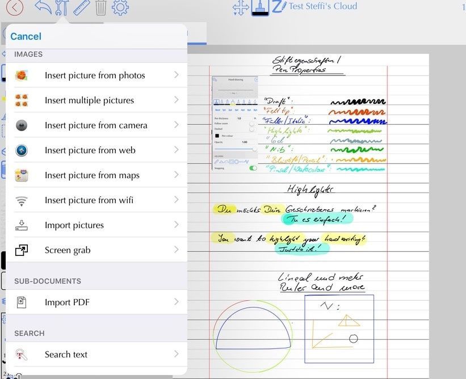The image size is (466, 379).
Task: Select Screen grab option
Action: pos(68,250)
